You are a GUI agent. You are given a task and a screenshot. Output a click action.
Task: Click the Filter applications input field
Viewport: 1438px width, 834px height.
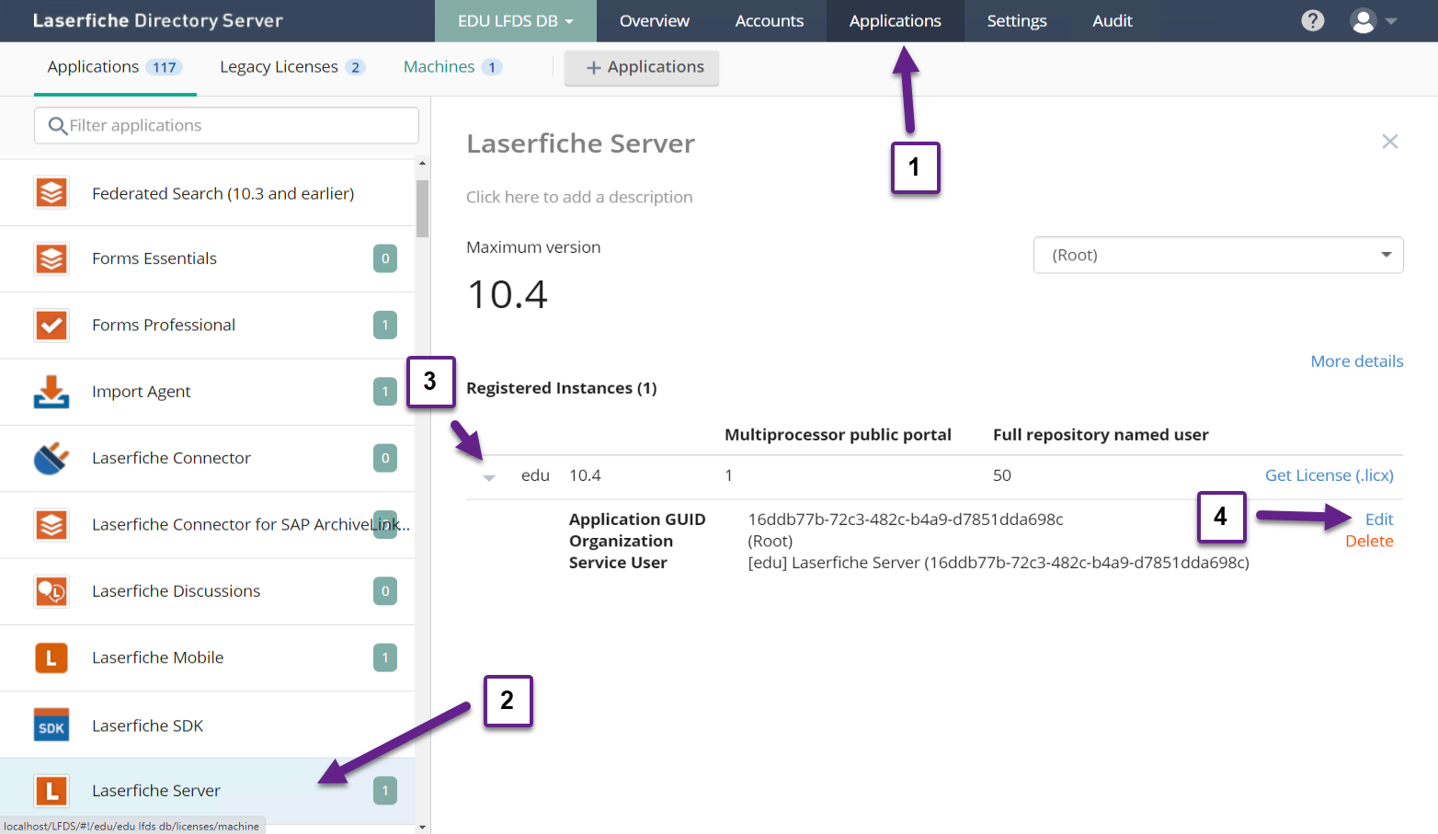[226, 125]
